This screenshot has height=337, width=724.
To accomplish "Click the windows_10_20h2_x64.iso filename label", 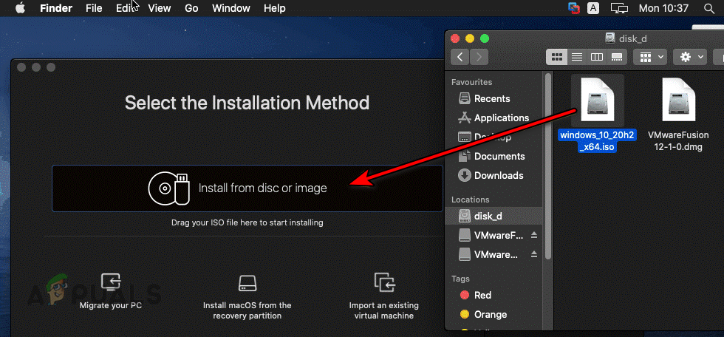I will pyautogui.click(x=598, y=141).
